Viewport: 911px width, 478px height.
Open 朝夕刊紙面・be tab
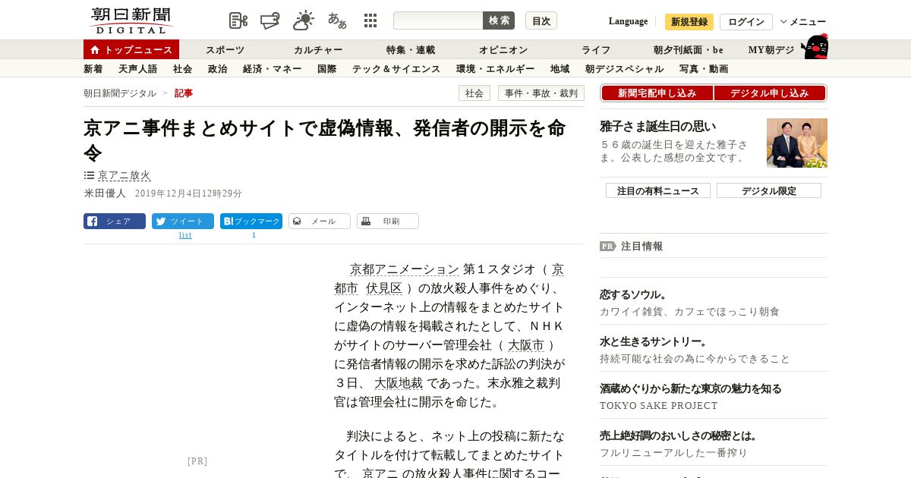click(x=689, y=50)
